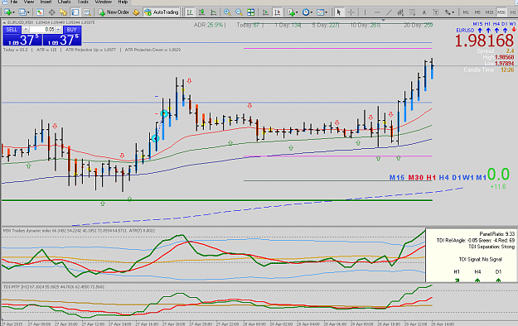Click the lot size volume field
The width and height of the screenshot is (518, 326).
click(x=42, y=29)
